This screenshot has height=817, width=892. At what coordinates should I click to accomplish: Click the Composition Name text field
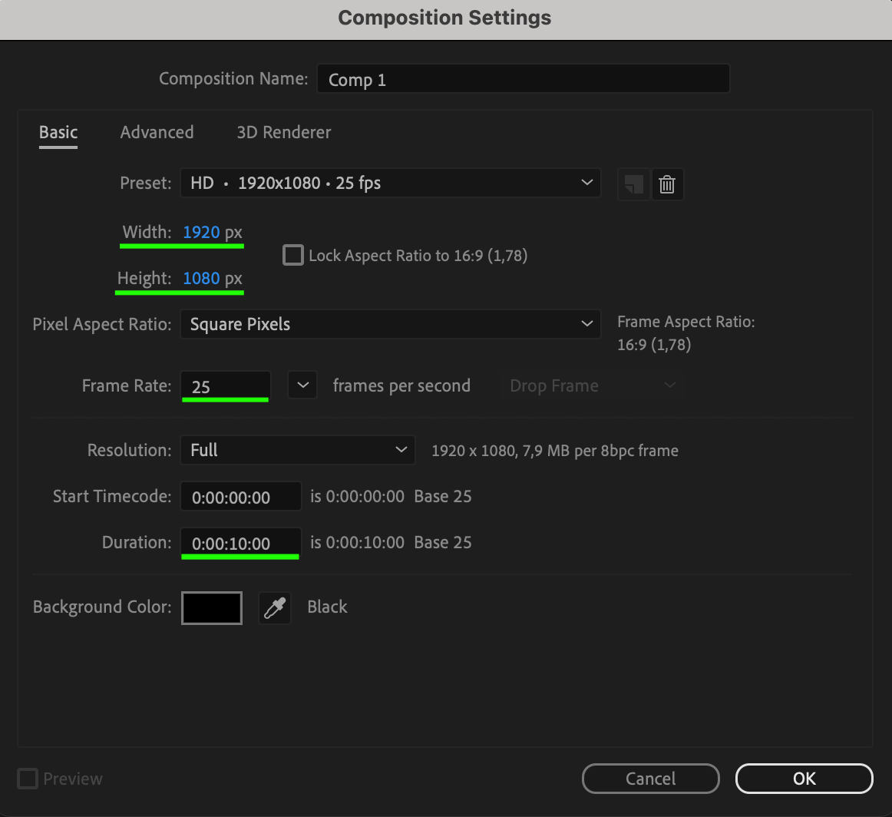523,79
